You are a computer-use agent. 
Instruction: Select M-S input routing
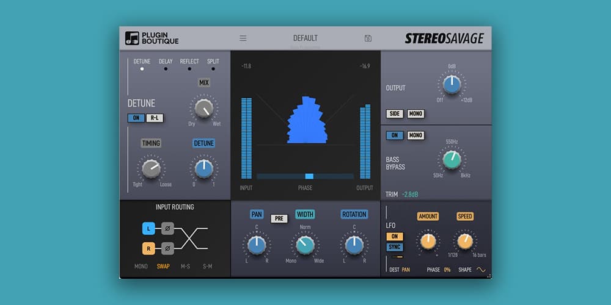pyautogui.click(x=186, y=267)
